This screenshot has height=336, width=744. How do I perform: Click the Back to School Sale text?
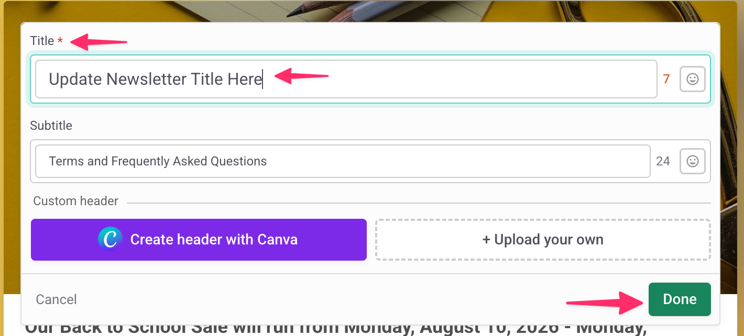(x=126, y=329)
